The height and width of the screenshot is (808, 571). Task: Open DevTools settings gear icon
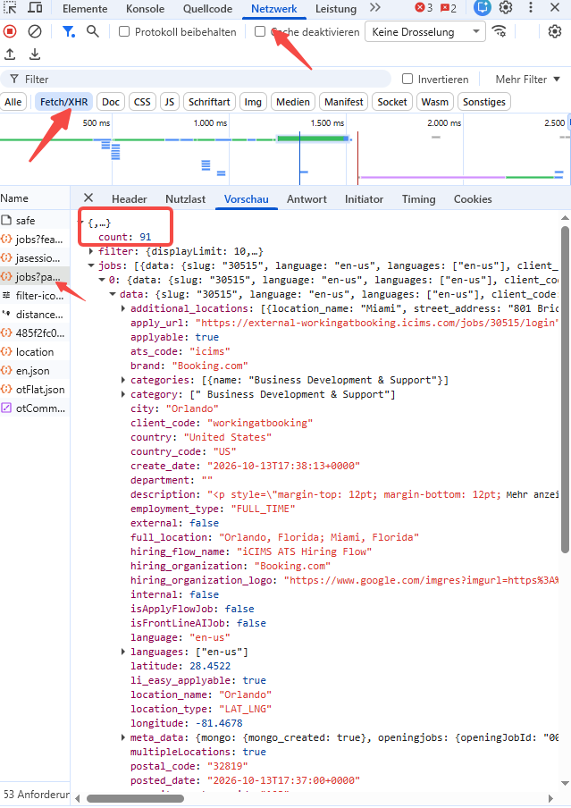coord(506,8)
